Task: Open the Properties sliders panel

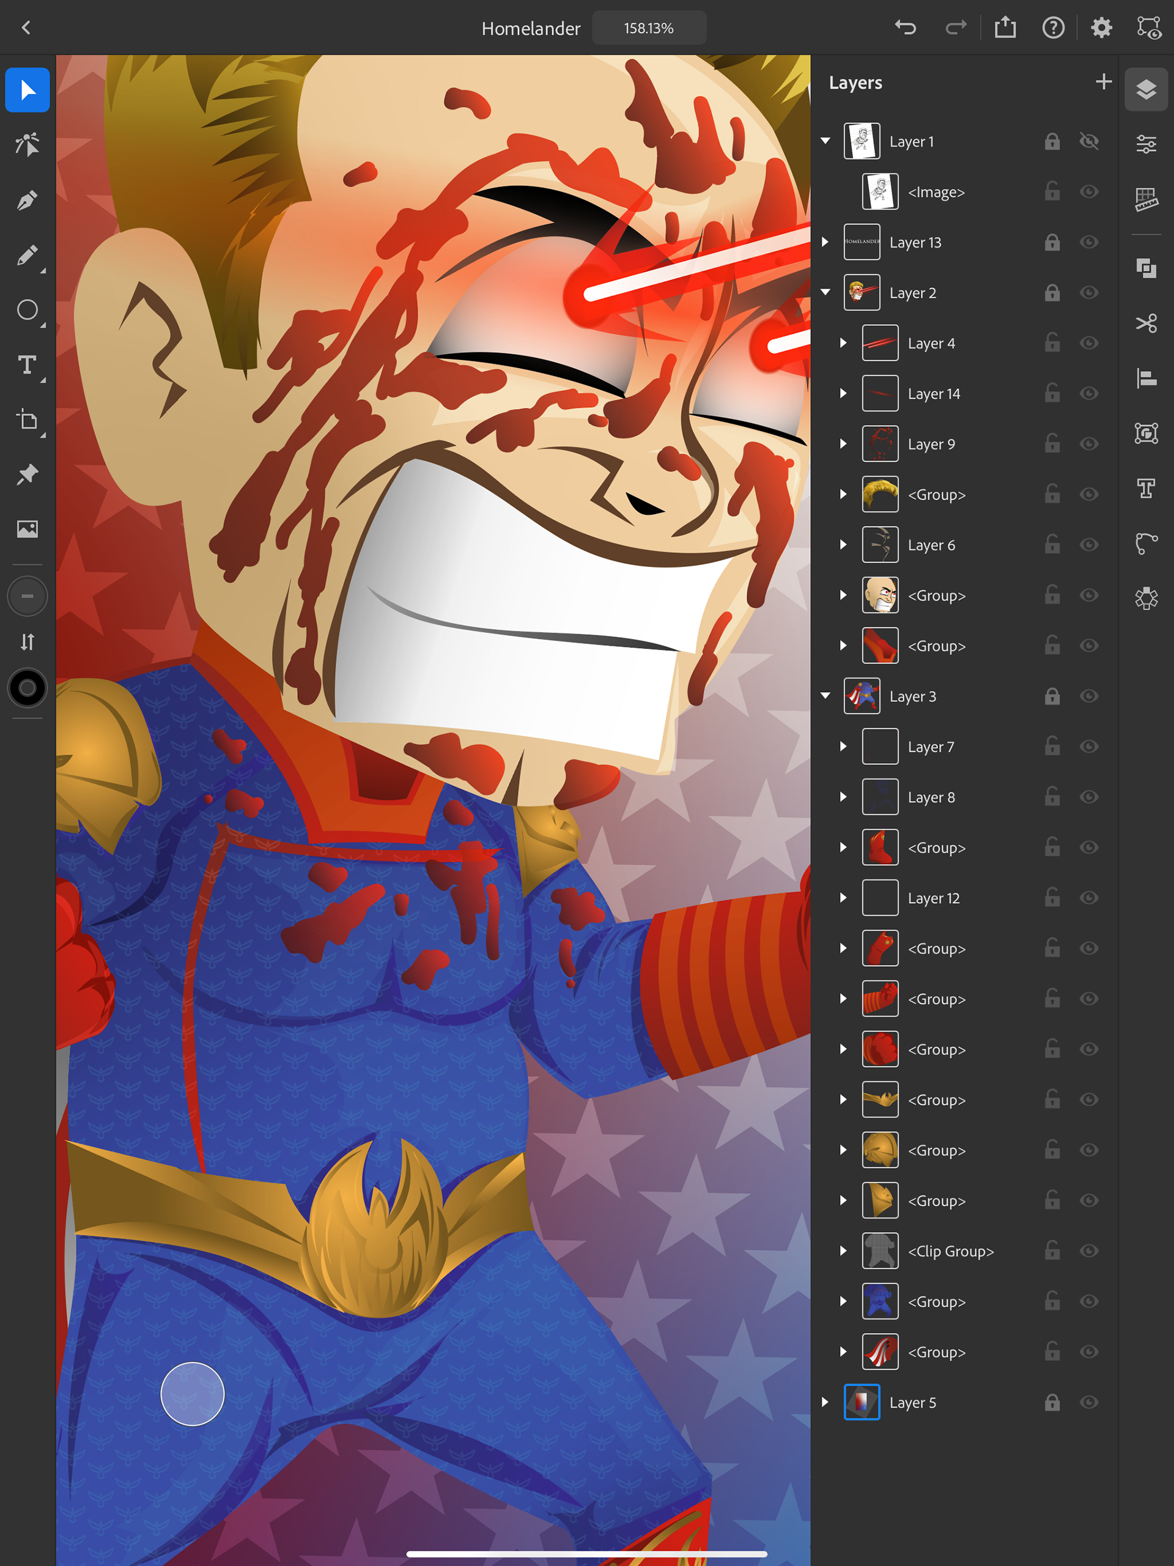Action: pyautogui.click(x=1146, y=144)
